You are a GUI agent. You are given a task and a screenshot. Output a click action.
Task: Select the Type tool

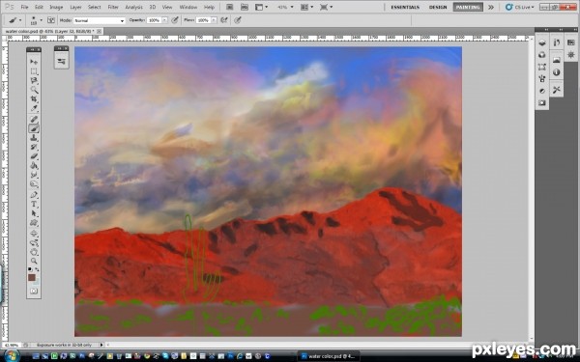[34, 204]
